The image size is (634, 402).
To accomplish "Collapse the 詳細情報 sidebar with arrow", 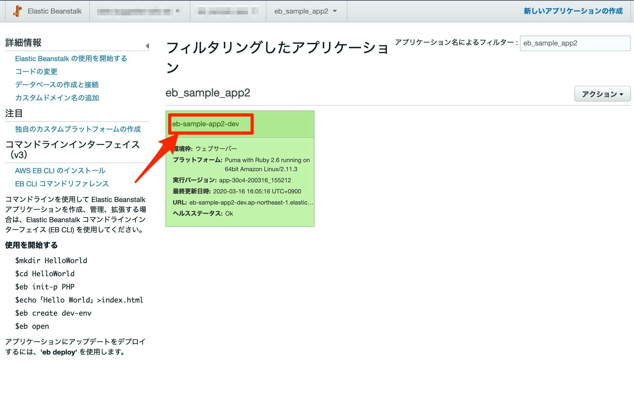I will tap(147, 46).
